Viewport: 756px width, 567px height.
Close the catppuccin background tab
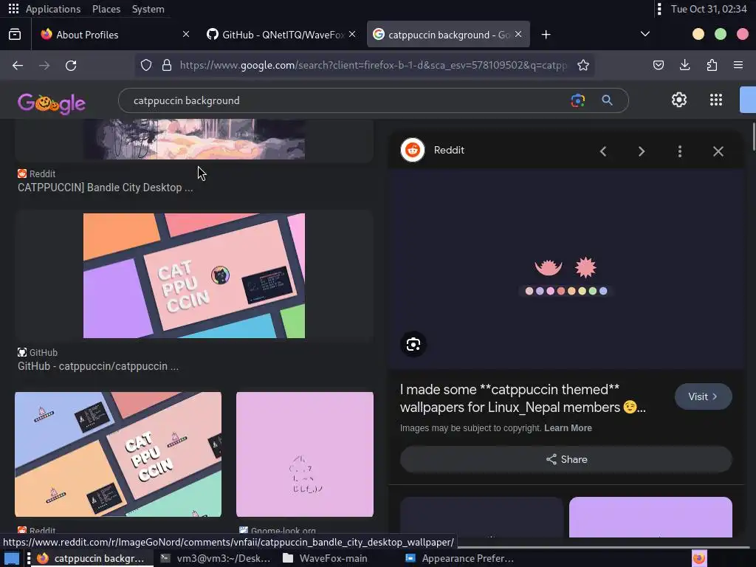tap(518, 34)
